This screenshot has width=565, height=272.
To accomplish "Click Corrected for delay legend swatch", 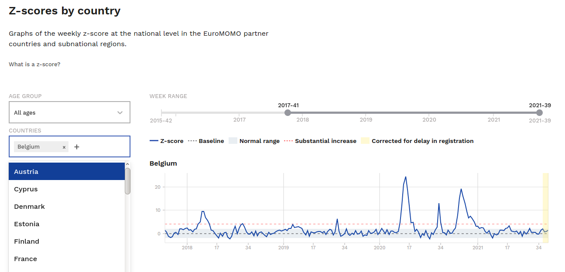I will click(x=365, y=141).
